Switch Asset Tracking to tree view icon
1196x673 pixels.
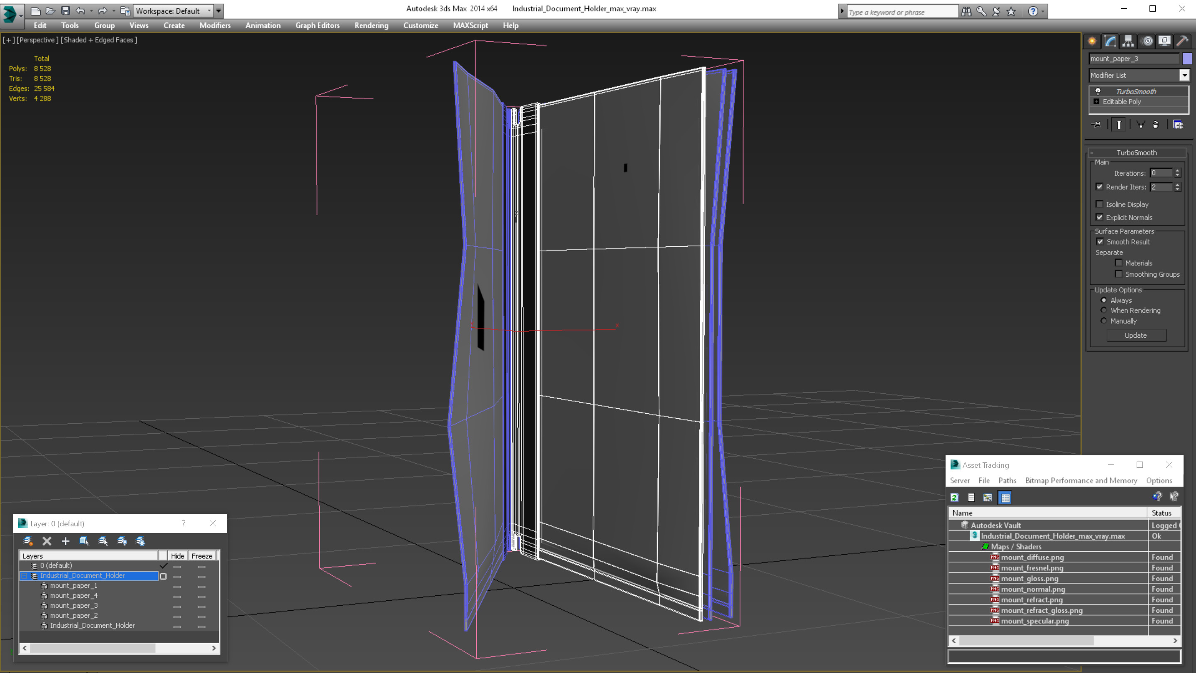pos(988,497)
